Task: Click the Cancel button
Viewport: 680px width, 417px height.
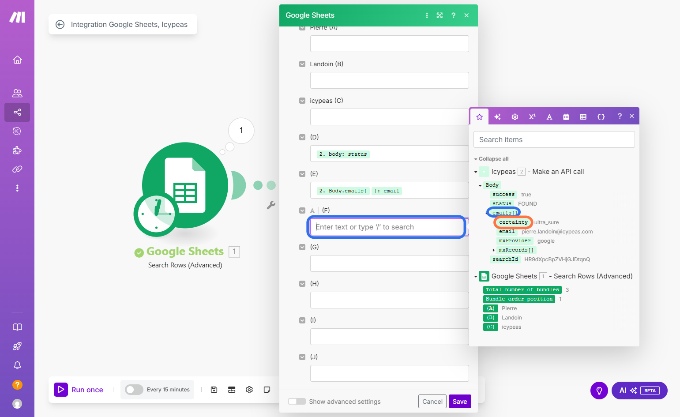Action: tap(432, 402)
